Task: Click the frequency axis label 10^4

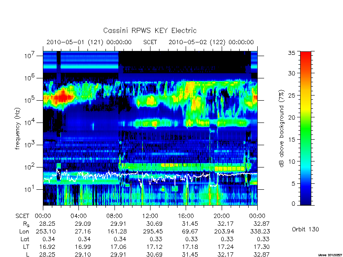Action: [x=29, y=123]
